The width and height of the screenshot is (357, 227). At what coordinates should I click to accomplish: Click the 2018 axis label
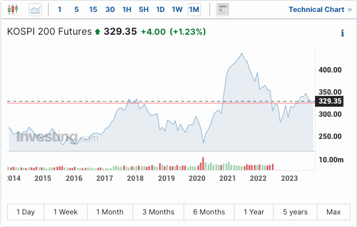pos(135,178)
